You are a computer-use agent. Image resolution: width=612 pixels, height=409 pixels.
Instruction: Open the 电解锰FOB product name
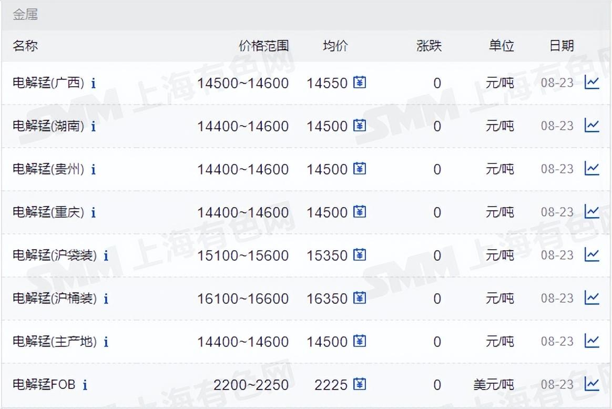pyautogui.click(x=44, y=384)
